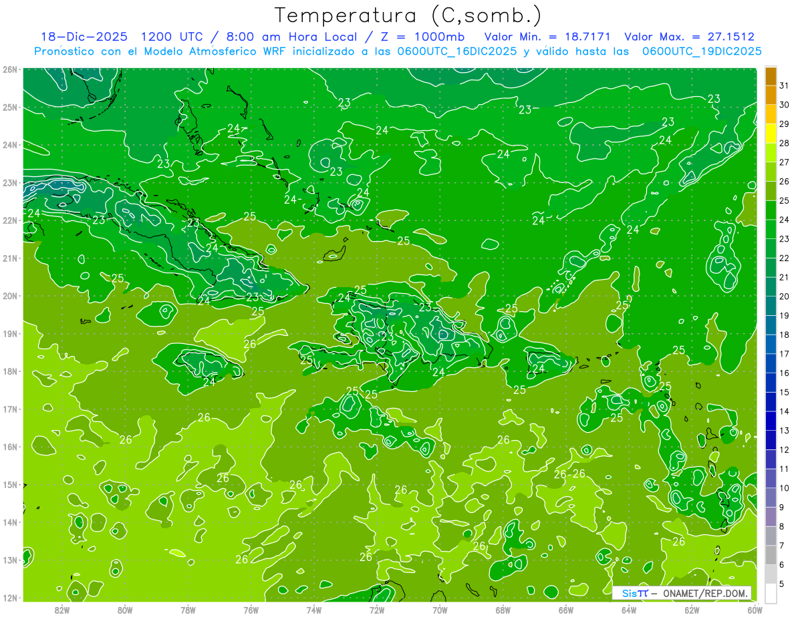Pick the purple swatch between 9 and 10

pos(771,497)
